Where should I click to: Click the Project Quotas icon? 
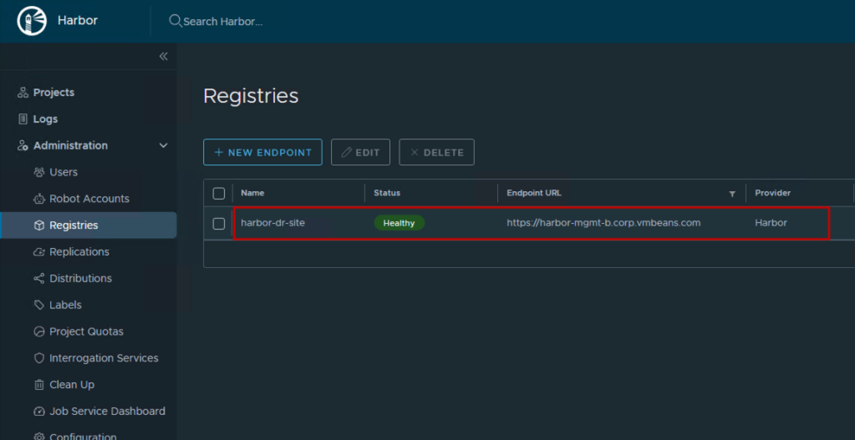[39, 331]
